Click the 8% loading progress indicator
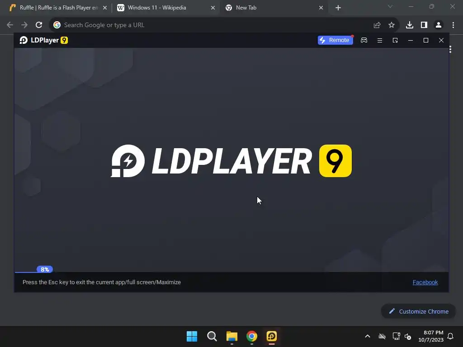463x347 pixels. (45, 269)
